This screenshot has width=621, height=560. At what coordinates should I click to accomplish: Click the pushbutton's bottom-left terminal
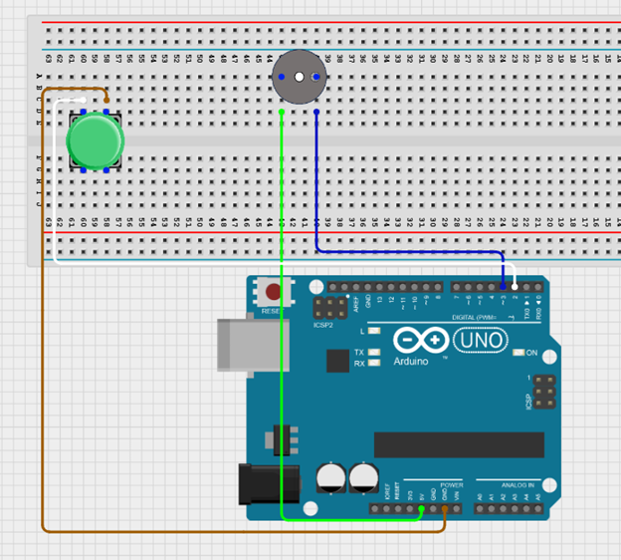pos(84,170)
